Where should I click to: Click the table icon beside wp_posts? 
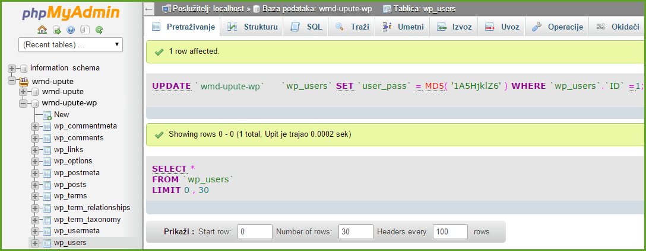[47, 185]
